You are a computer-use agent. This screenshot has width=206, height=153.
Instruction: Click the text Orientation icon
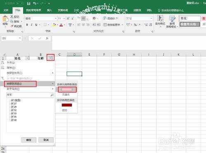(94, 18)
